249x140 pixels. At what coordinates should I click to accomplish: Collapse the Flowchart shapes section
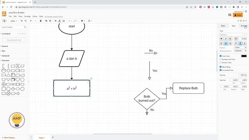(5, 61)
